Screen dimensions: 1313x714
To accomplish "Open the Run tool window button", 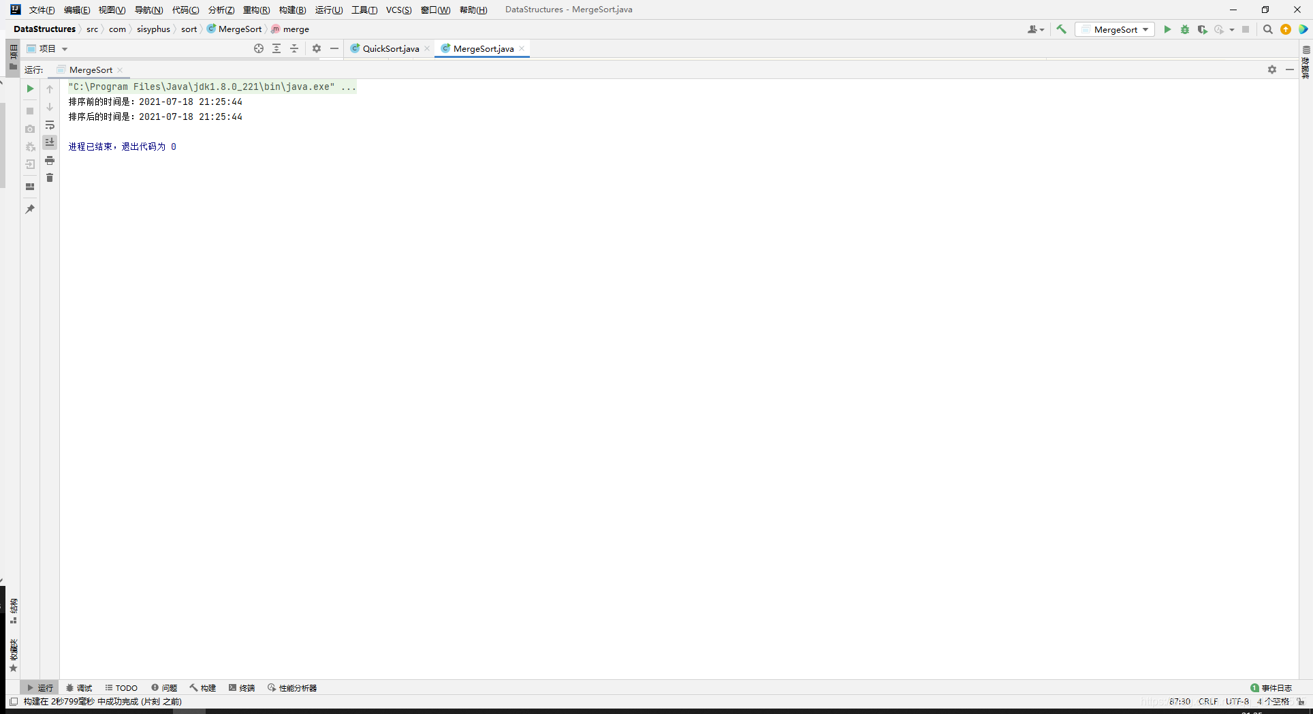I will pos(39,687).
